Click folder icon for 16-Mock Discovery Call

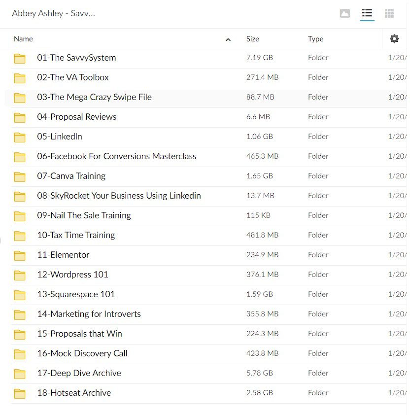tap(20, 354)
